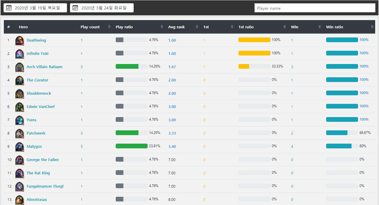Open the end date picker March 24
This screenshot has width=379, height=205.
click(x=104, y=8)
